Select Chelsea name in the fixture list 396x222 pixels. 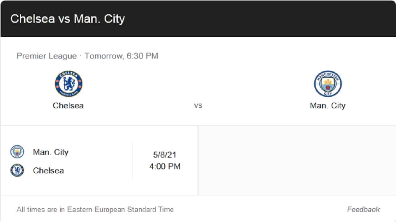pyautogui.click(x=48, y=171)
